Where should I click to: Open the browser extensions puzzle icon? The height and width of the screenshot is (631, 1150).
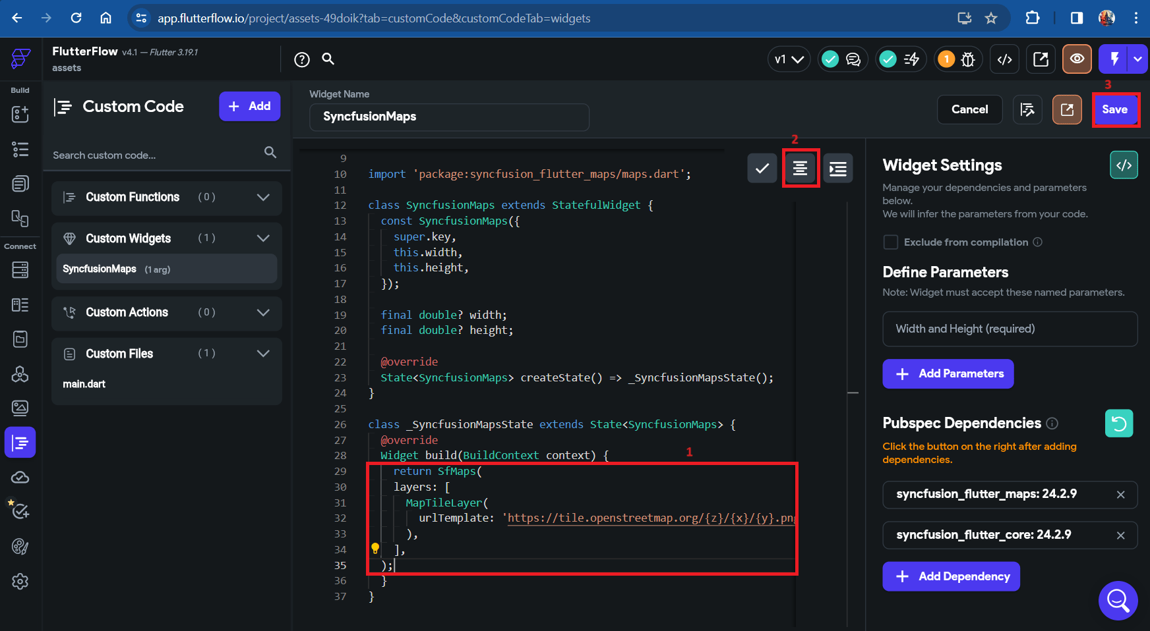click(x=1033, y=18)
